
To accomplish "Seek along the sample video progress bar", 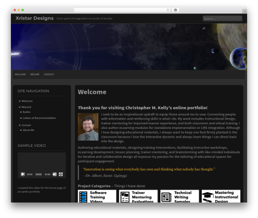I will 39,174.
